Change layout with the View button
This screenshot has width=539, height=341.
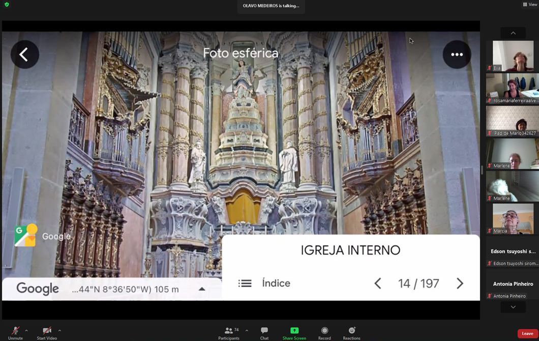(529, 5)
